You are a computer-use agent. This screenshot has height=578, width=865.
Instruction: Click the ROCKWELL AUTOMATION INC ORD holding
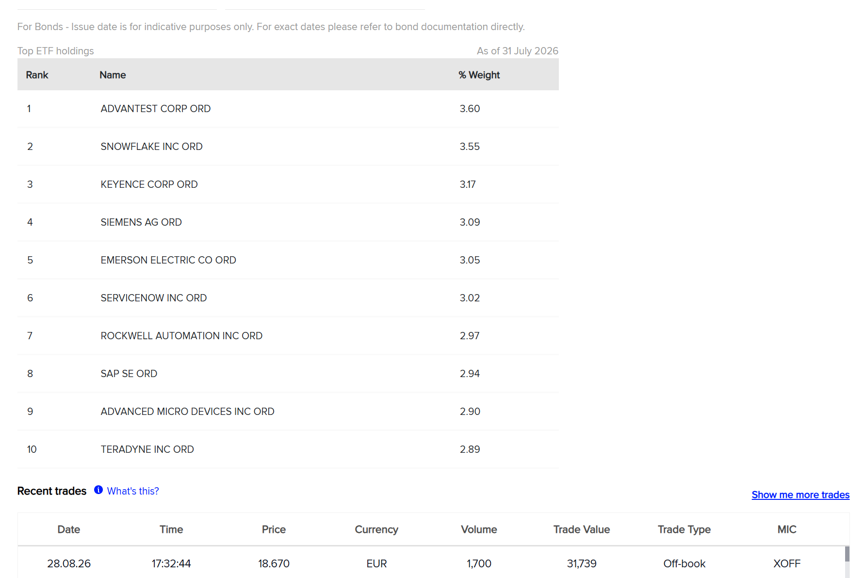point(181,336)
